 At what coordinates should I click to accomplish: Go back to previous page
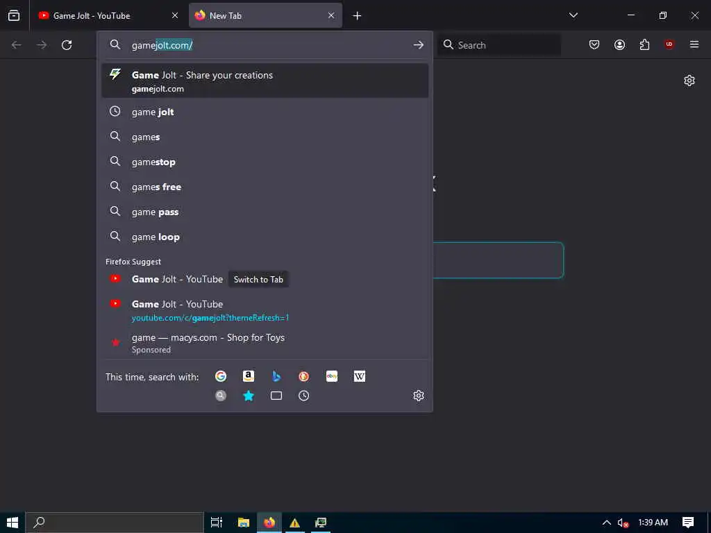click(17, 45)
